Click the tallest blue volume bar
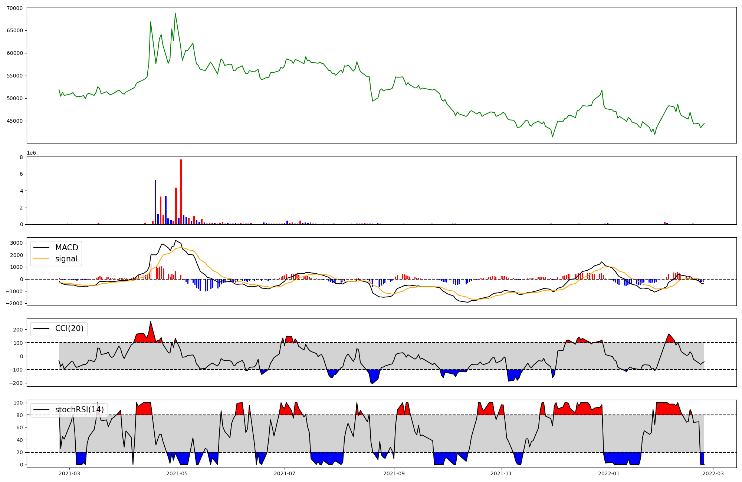Image resolution: width=742 pixels, height=482 pixels. (x=155, y=202)
